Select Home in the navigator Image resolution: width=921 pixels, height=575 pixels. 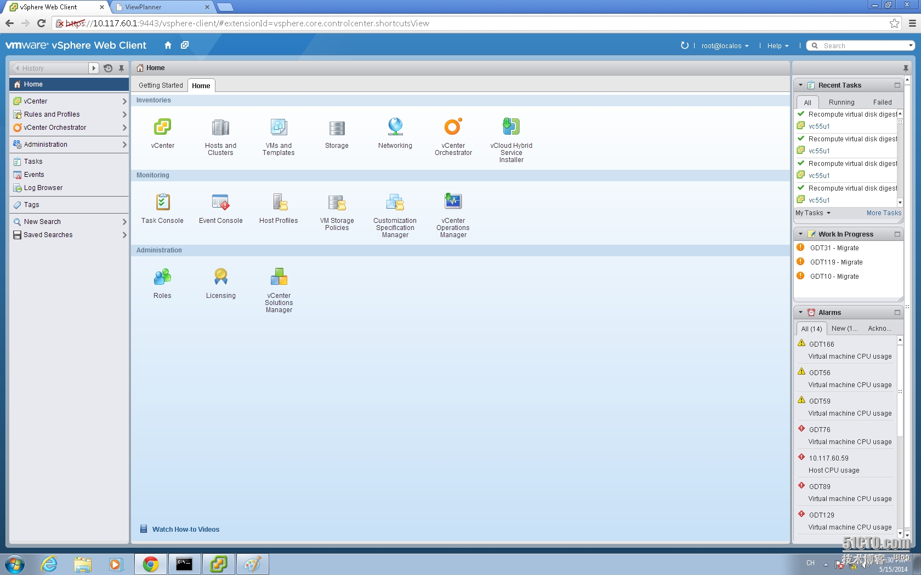(69, 84)
